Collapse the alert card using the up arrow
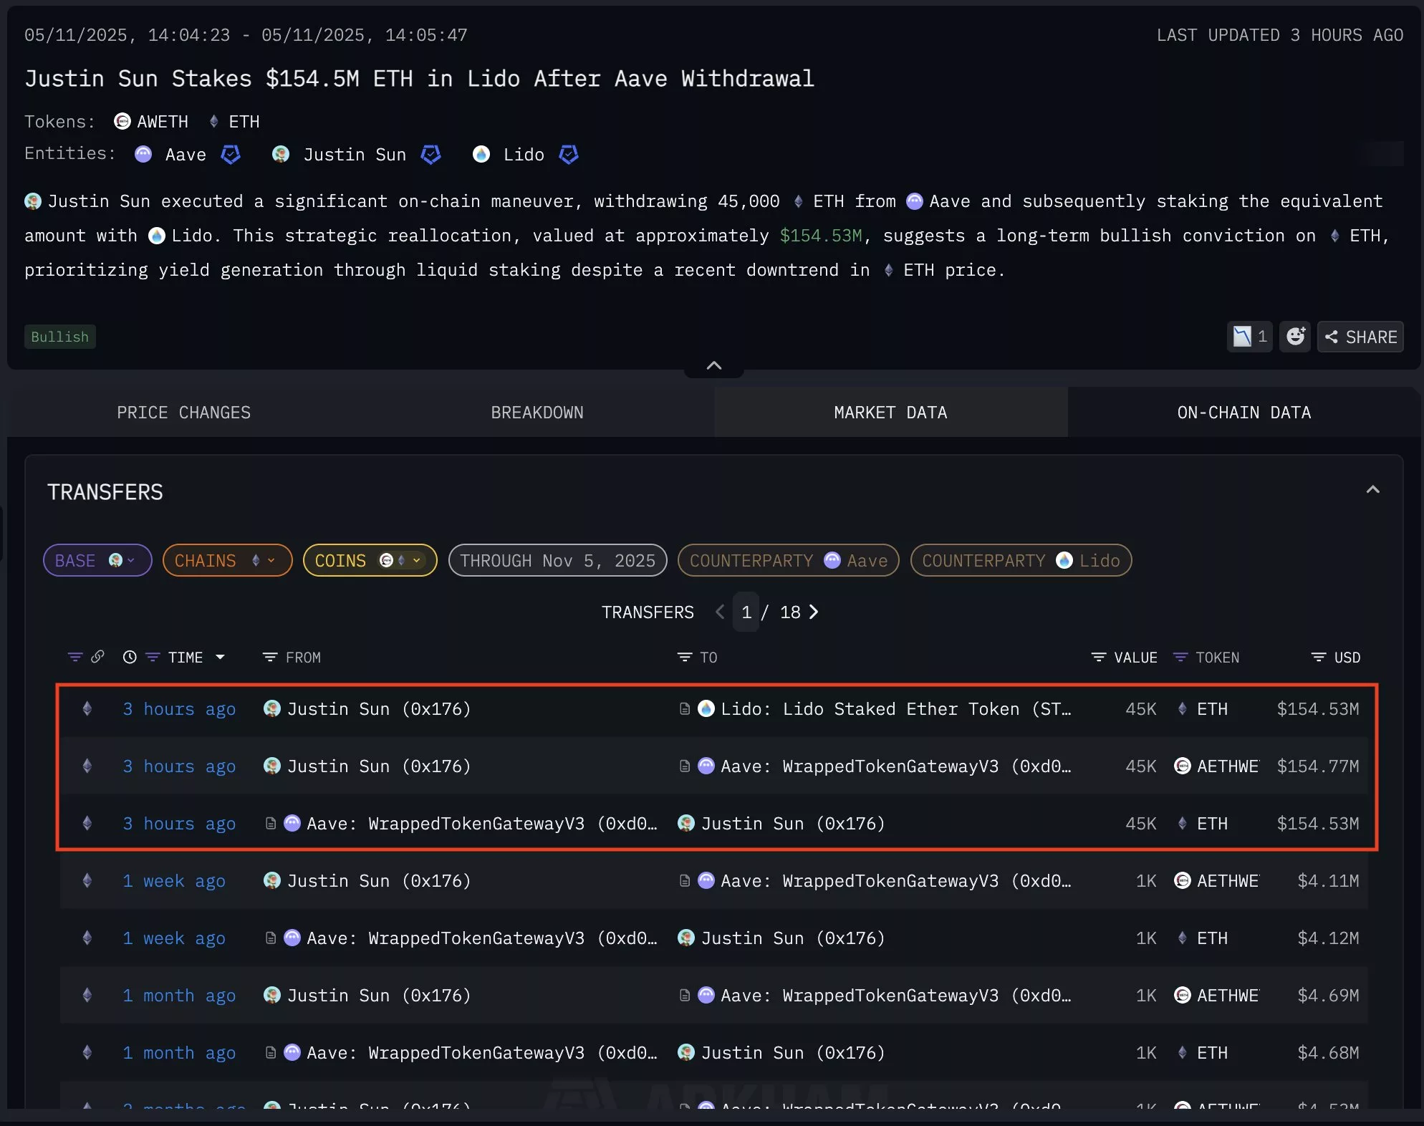The width and height of the screenshot is (1424, 1126). [713, 365]
